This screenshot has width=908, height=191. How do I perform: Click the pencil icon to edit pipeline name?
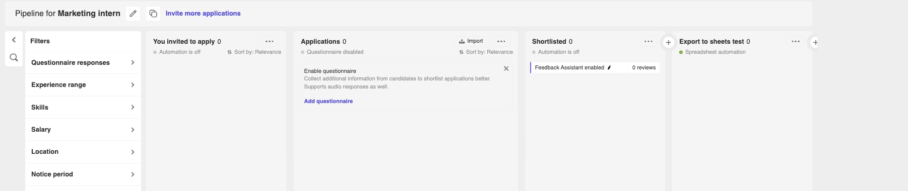coord(133,14)
